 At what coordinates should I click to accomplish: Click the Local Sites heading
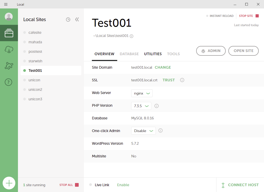coord(35,20)
